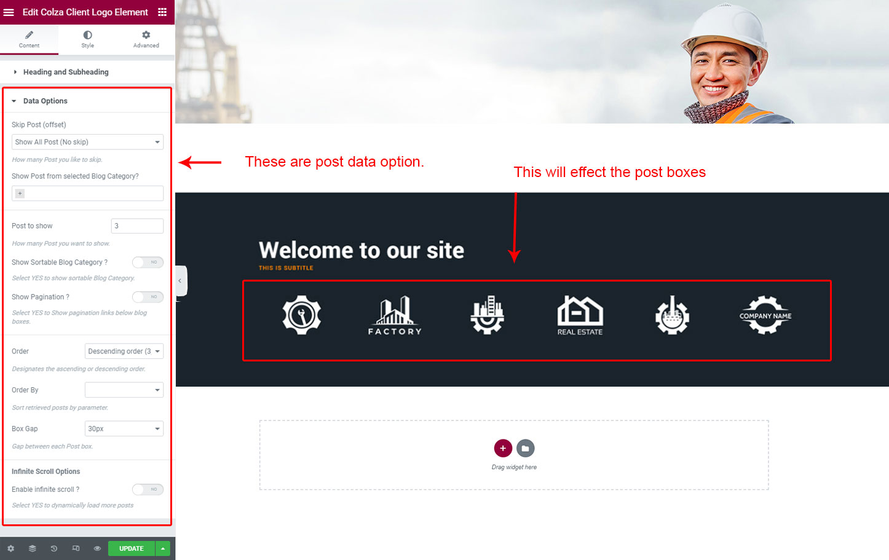This screenshot has width=889, height=560.
Task: Click the Post to show number field
Action: coord(137,226)
